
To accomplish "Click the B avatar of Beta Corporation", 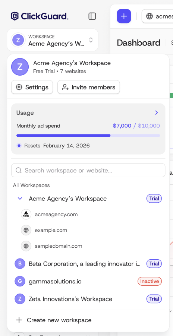I will coord(20,264).
